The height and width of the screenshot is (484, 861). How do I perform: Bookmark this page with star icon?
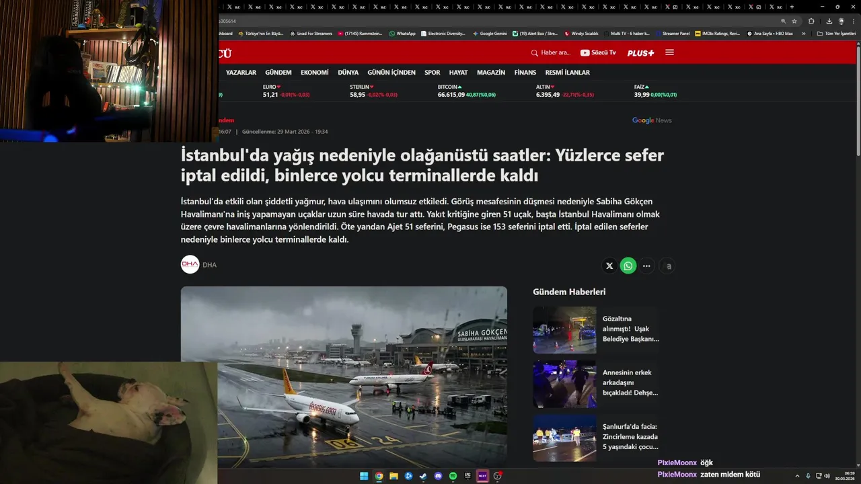click(x=794, y=21)
